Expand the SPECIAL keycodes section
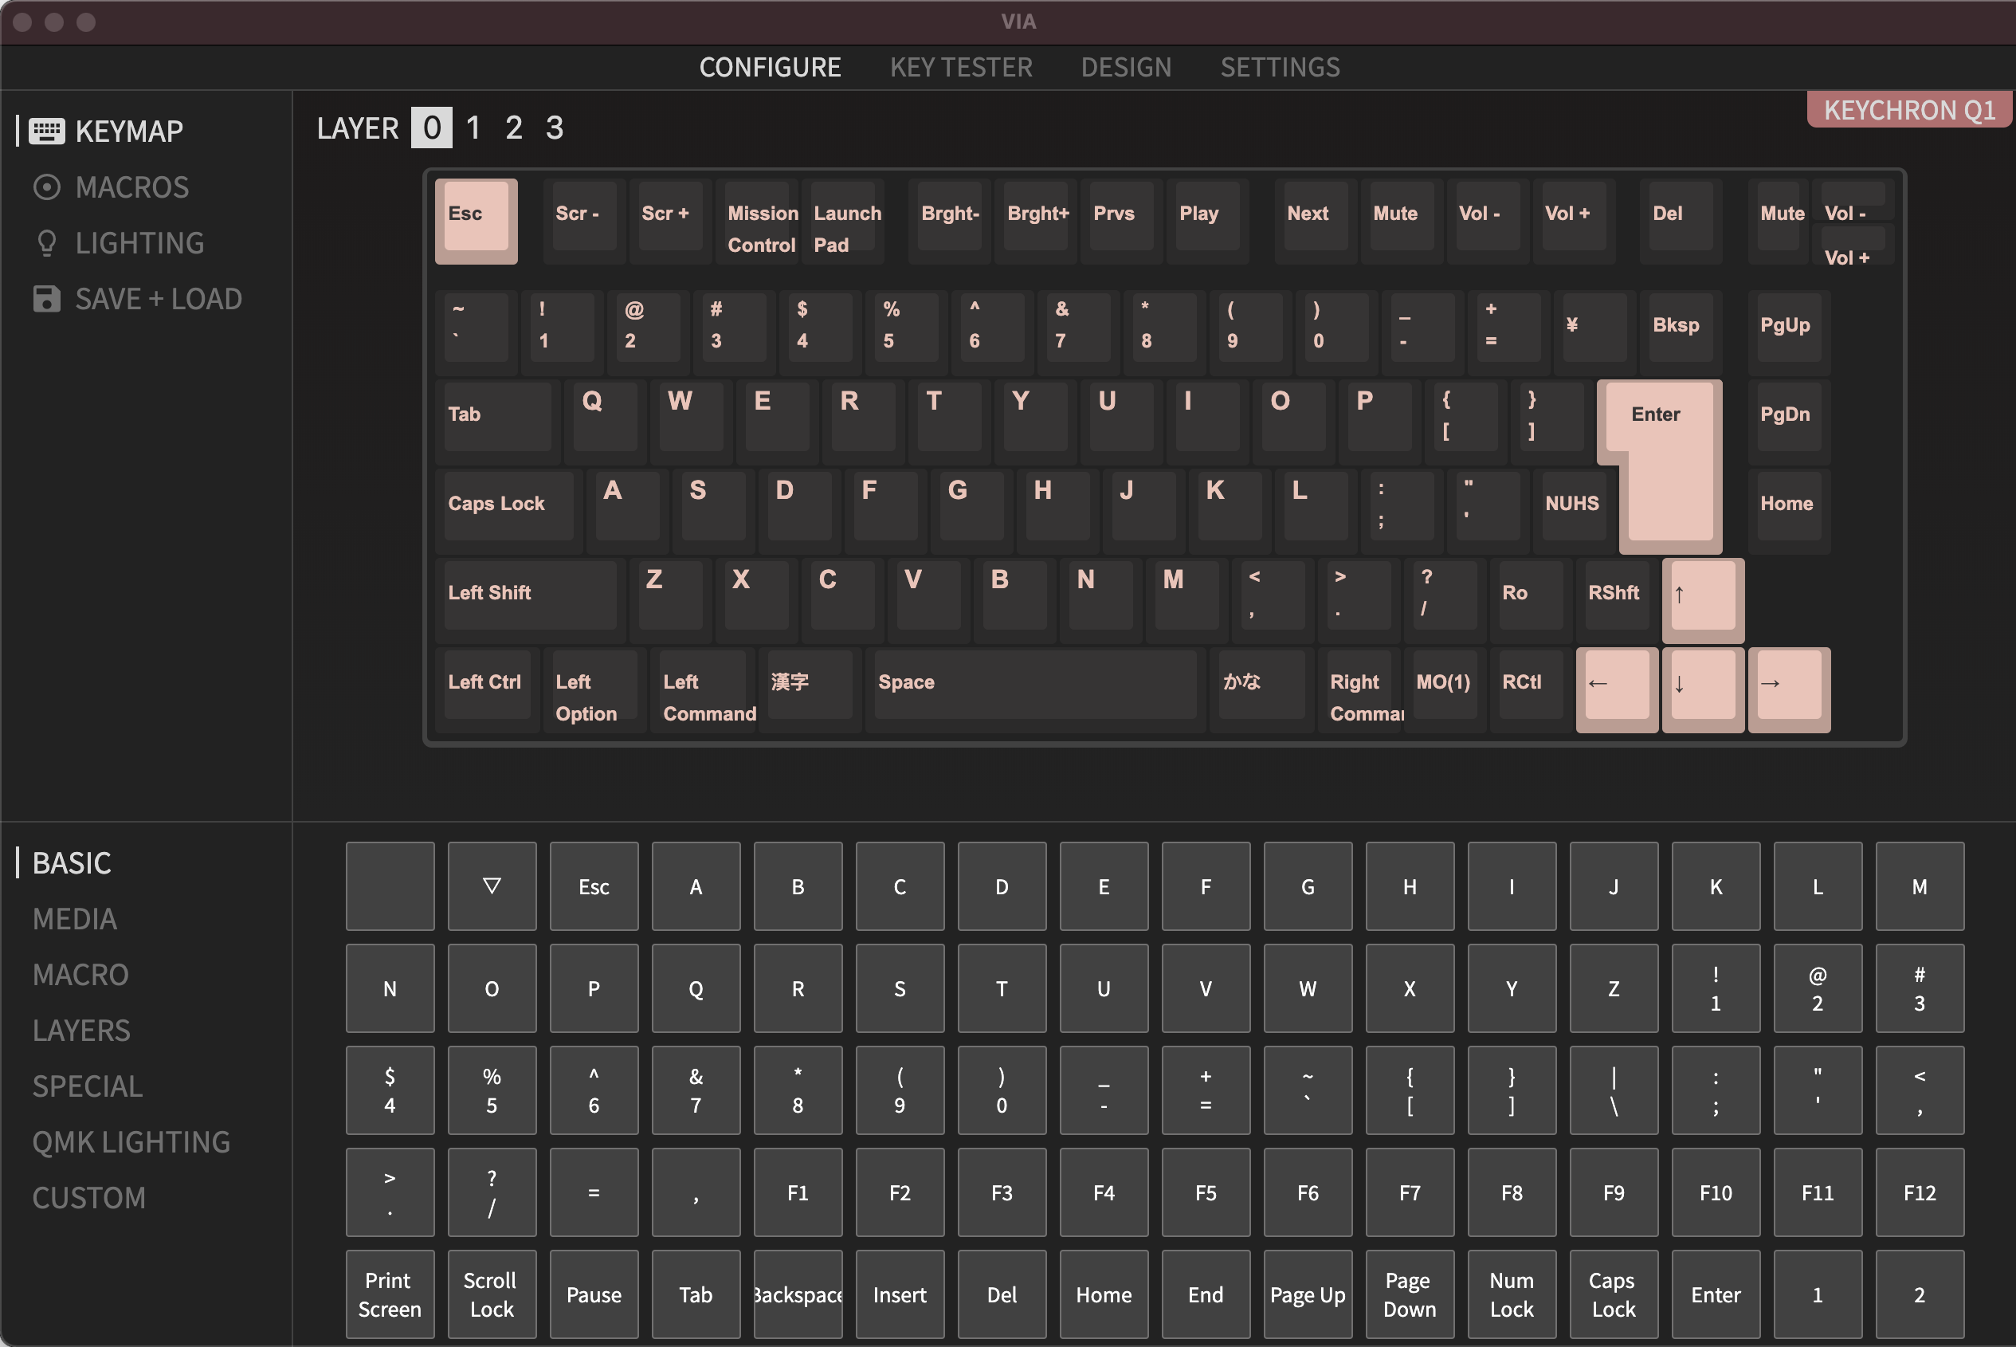Image resolution: width=2016 pixels, height=1347 pixels. click(87, 1086)
